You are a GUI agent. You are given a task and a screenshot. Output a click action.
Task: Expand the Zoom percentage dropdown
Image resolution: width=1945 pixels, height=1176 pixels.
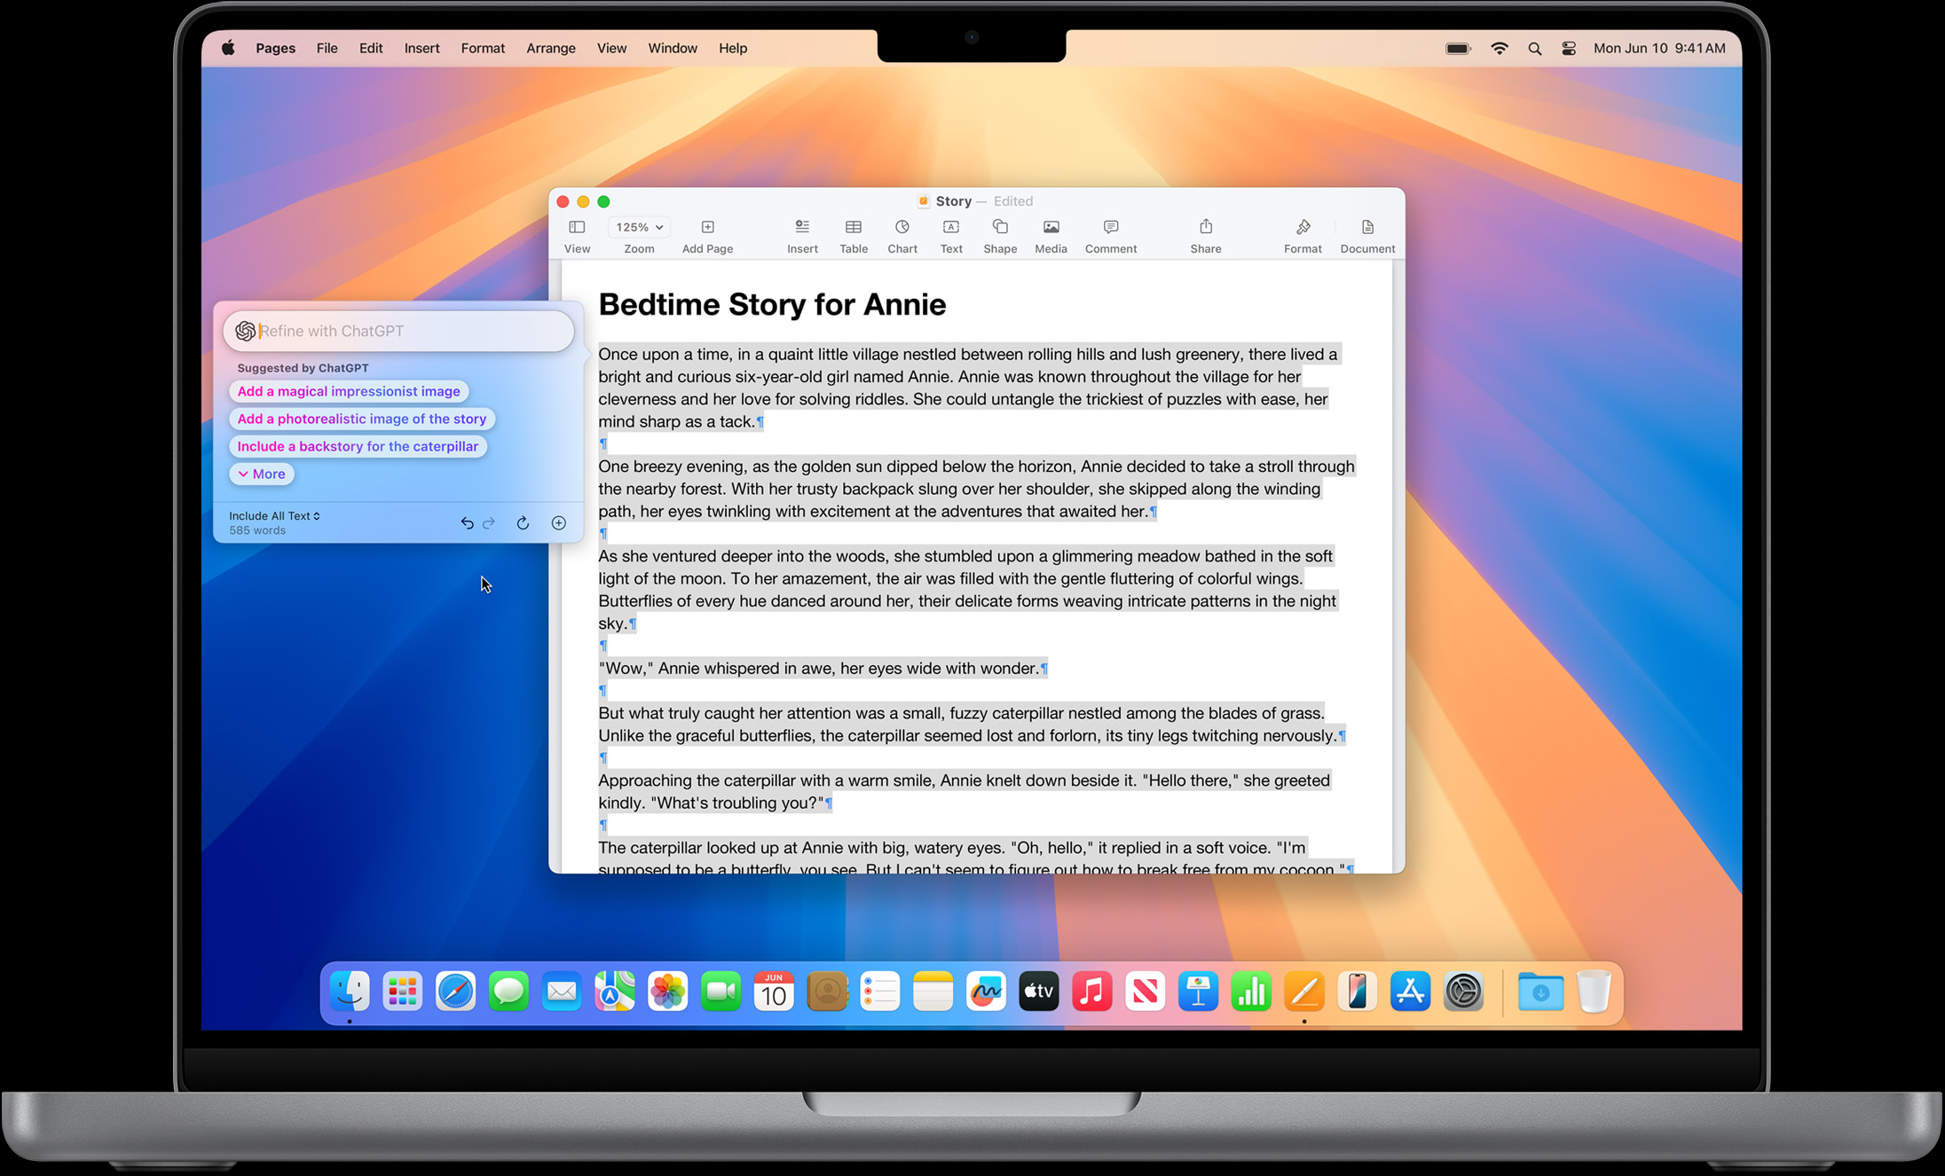[639, 228]
